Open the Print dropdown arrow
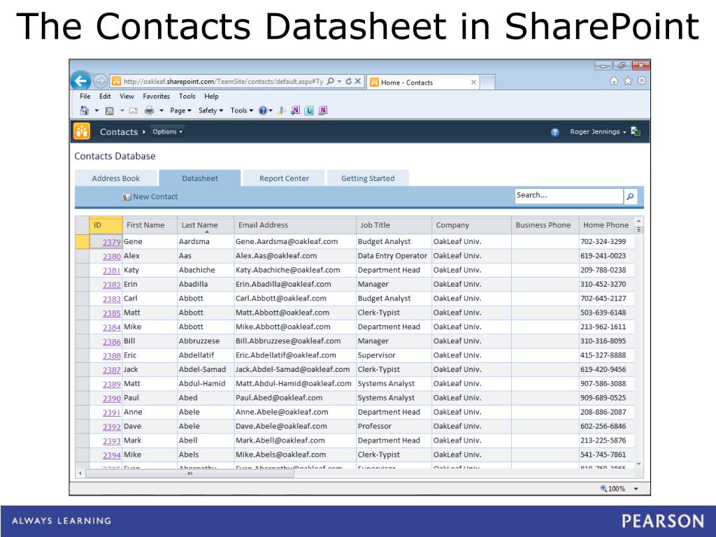Viewport: 716px width, 537px height. (162, 110)
